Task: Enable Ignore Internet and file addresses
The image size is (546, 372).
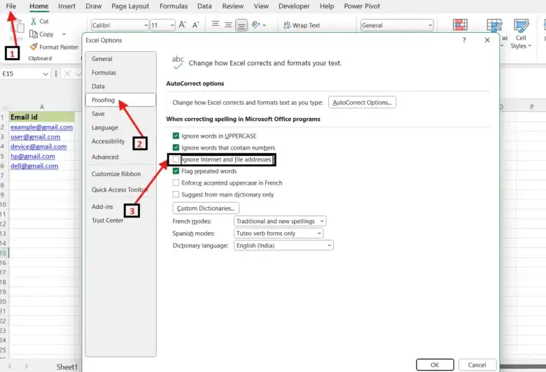Action: (176, 159)
